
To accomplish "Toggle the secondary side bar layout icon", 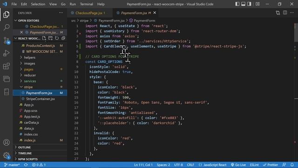I will tap(249, 4).
